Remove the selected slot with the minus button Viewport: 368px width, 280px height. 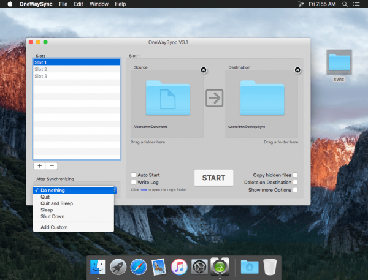pos(52,166)
